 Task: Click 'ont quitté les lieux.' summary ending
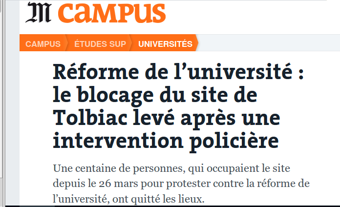pyautogui.click(x=158, y=199)
